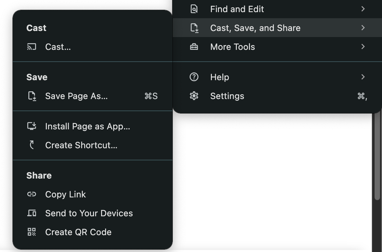
Task: Click the Install Page as App icon
Action: (x=31, y=126)
